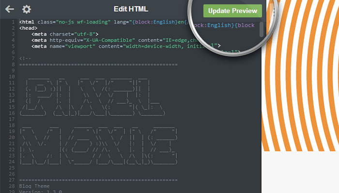Click the <head> tag on line 2
Viewport: 339px width, 193px height.
(28, 28)
